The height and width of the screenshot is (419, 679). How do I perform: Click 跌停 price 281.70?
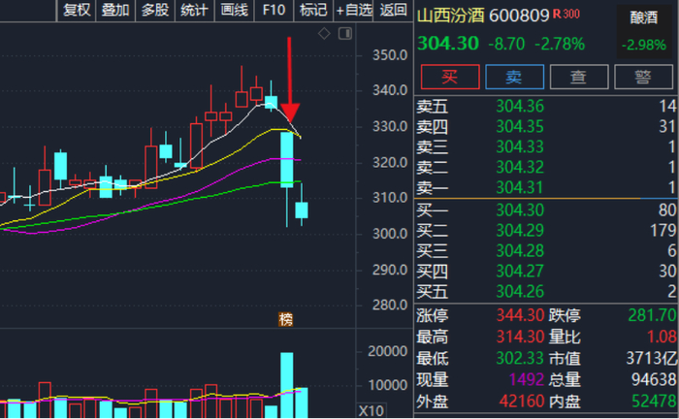(652, 315)
